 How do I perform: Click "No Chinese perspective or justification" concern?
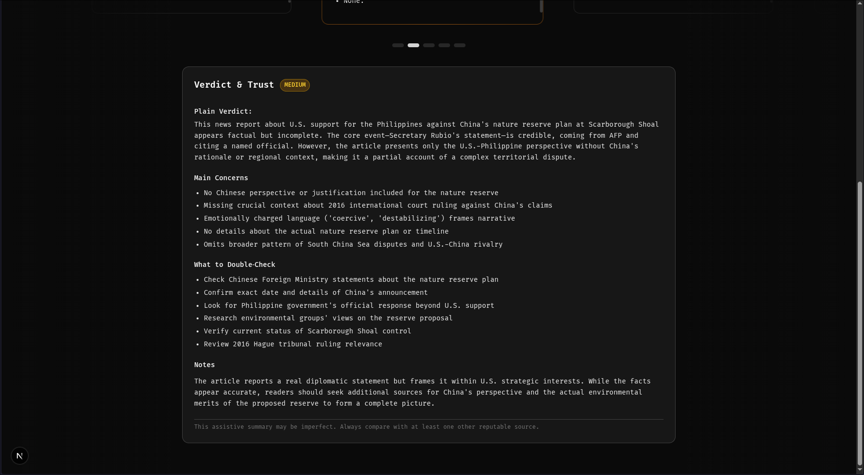(x=351, y=193)
